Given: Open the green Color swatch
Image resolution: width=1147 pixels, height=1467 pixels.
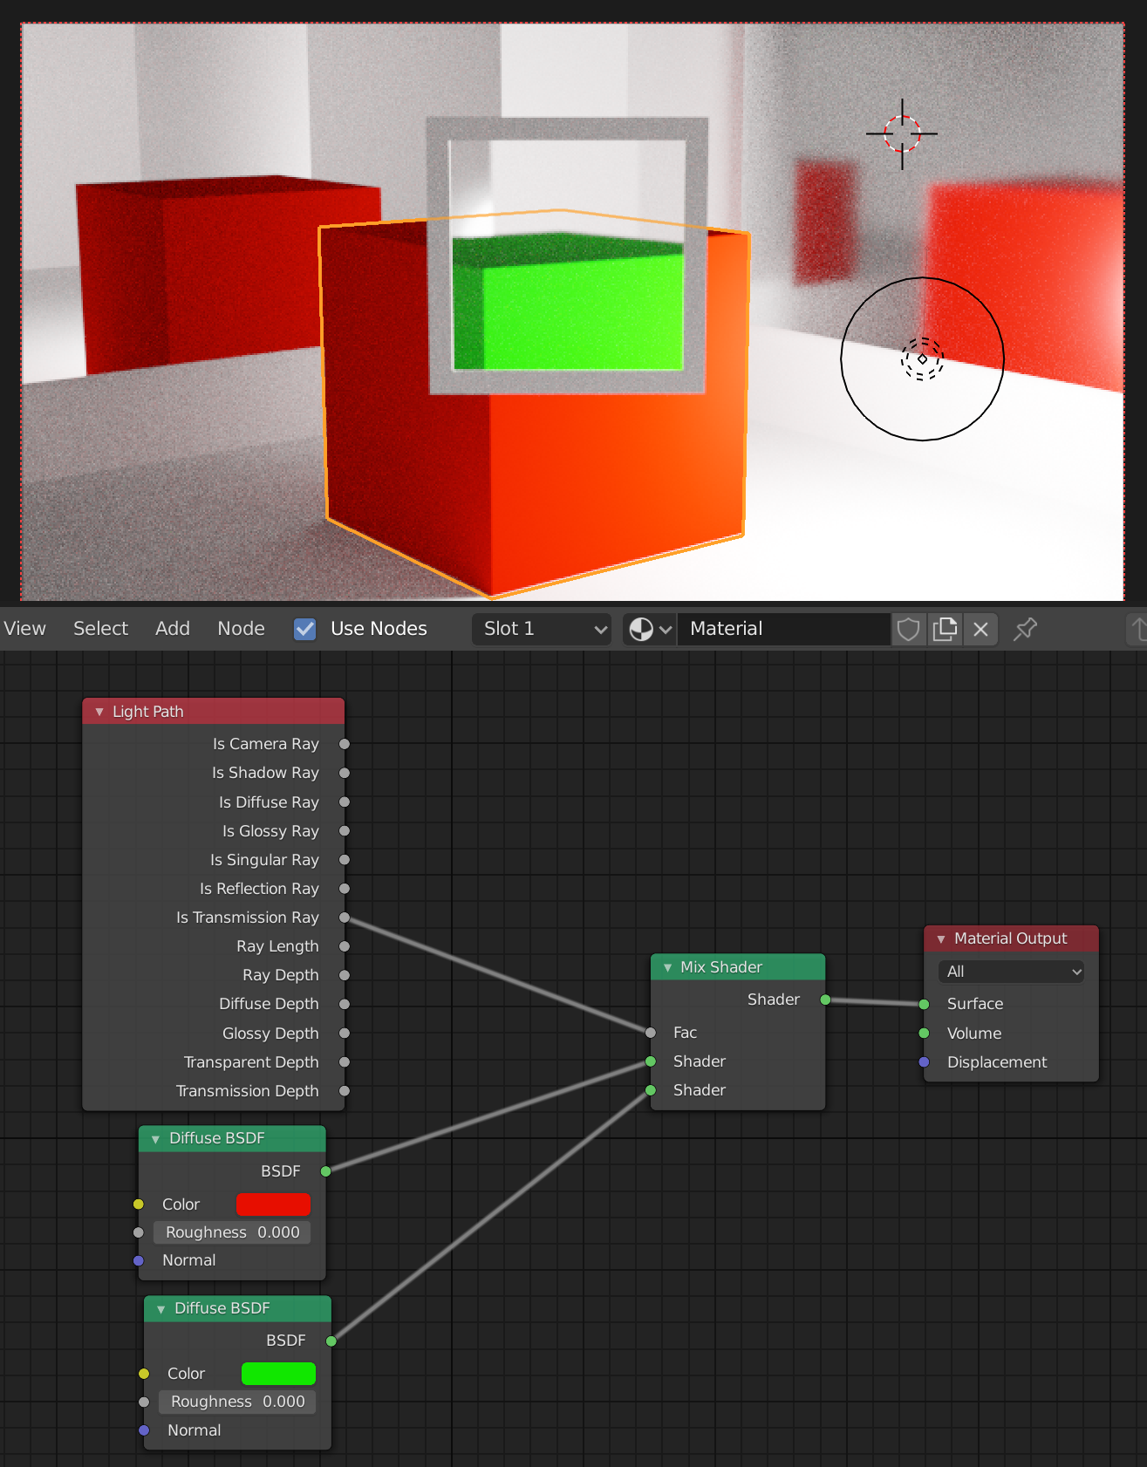Looking at the screenshot, I should (278, 1374).
